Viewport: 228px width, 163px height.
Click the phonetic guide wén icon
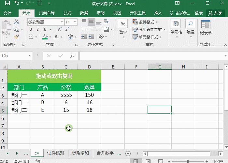click(70, 37)
